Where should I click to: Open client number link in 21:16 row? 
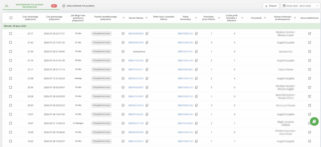tap(136, 61)
